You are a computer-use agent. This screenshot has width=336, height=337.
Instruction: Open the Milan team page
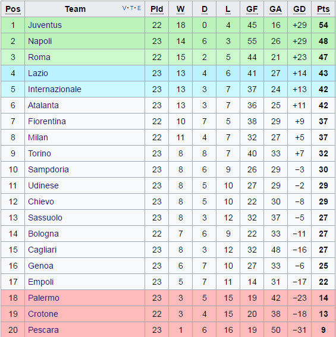coord(38,137)
